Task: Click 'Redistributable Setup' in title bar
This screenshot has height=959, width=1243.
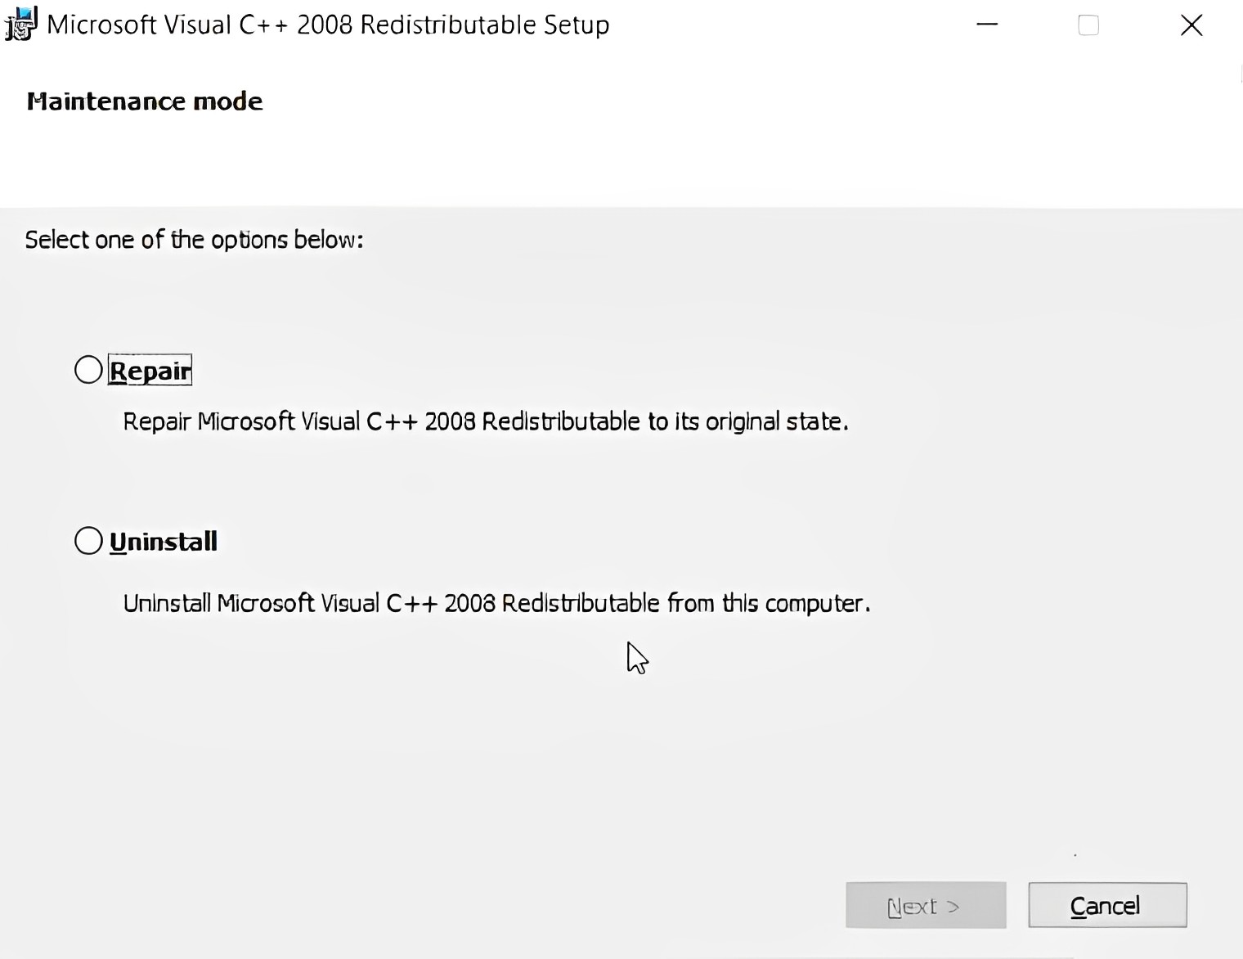Action: [x=484, y=25]
